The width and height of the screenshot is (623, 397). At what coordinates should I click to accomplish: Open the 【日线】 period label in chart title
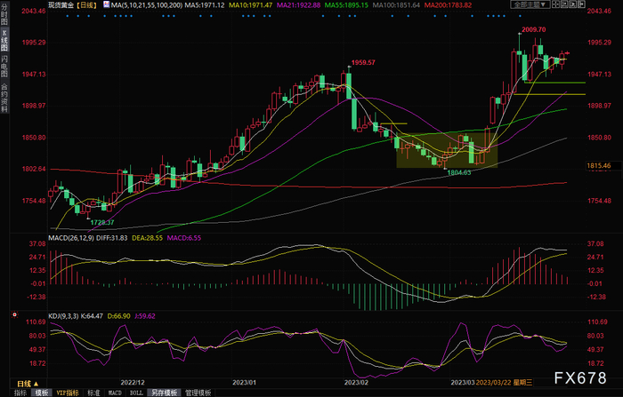click(86, 5)
